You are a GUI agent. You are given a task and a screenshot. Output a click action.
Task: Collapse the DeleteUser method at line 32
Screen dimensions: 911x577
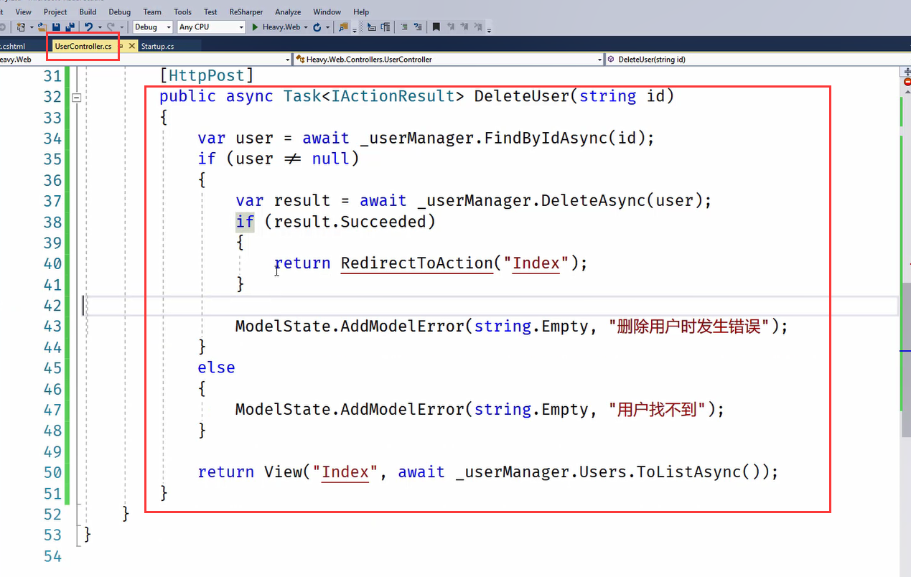click(x=77, y=97)
